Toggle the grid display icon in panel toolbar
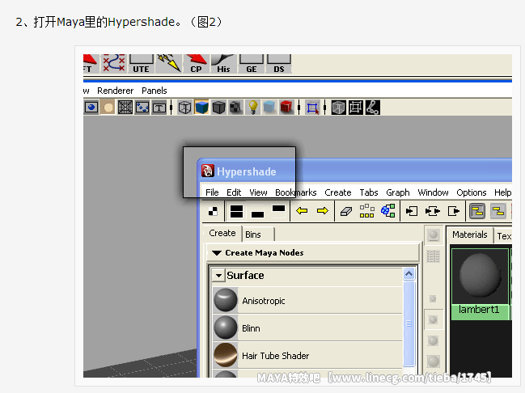 125,108
